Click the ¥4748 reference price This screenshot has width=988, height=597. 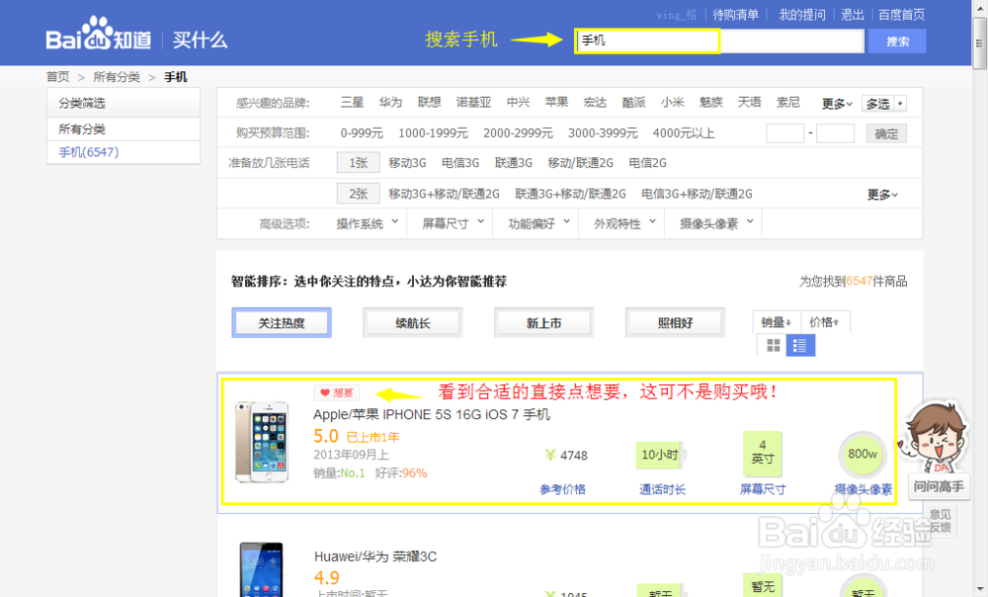(566, 455)
